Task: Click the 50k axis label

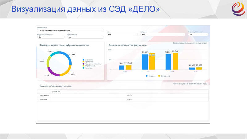Action: 110,60
